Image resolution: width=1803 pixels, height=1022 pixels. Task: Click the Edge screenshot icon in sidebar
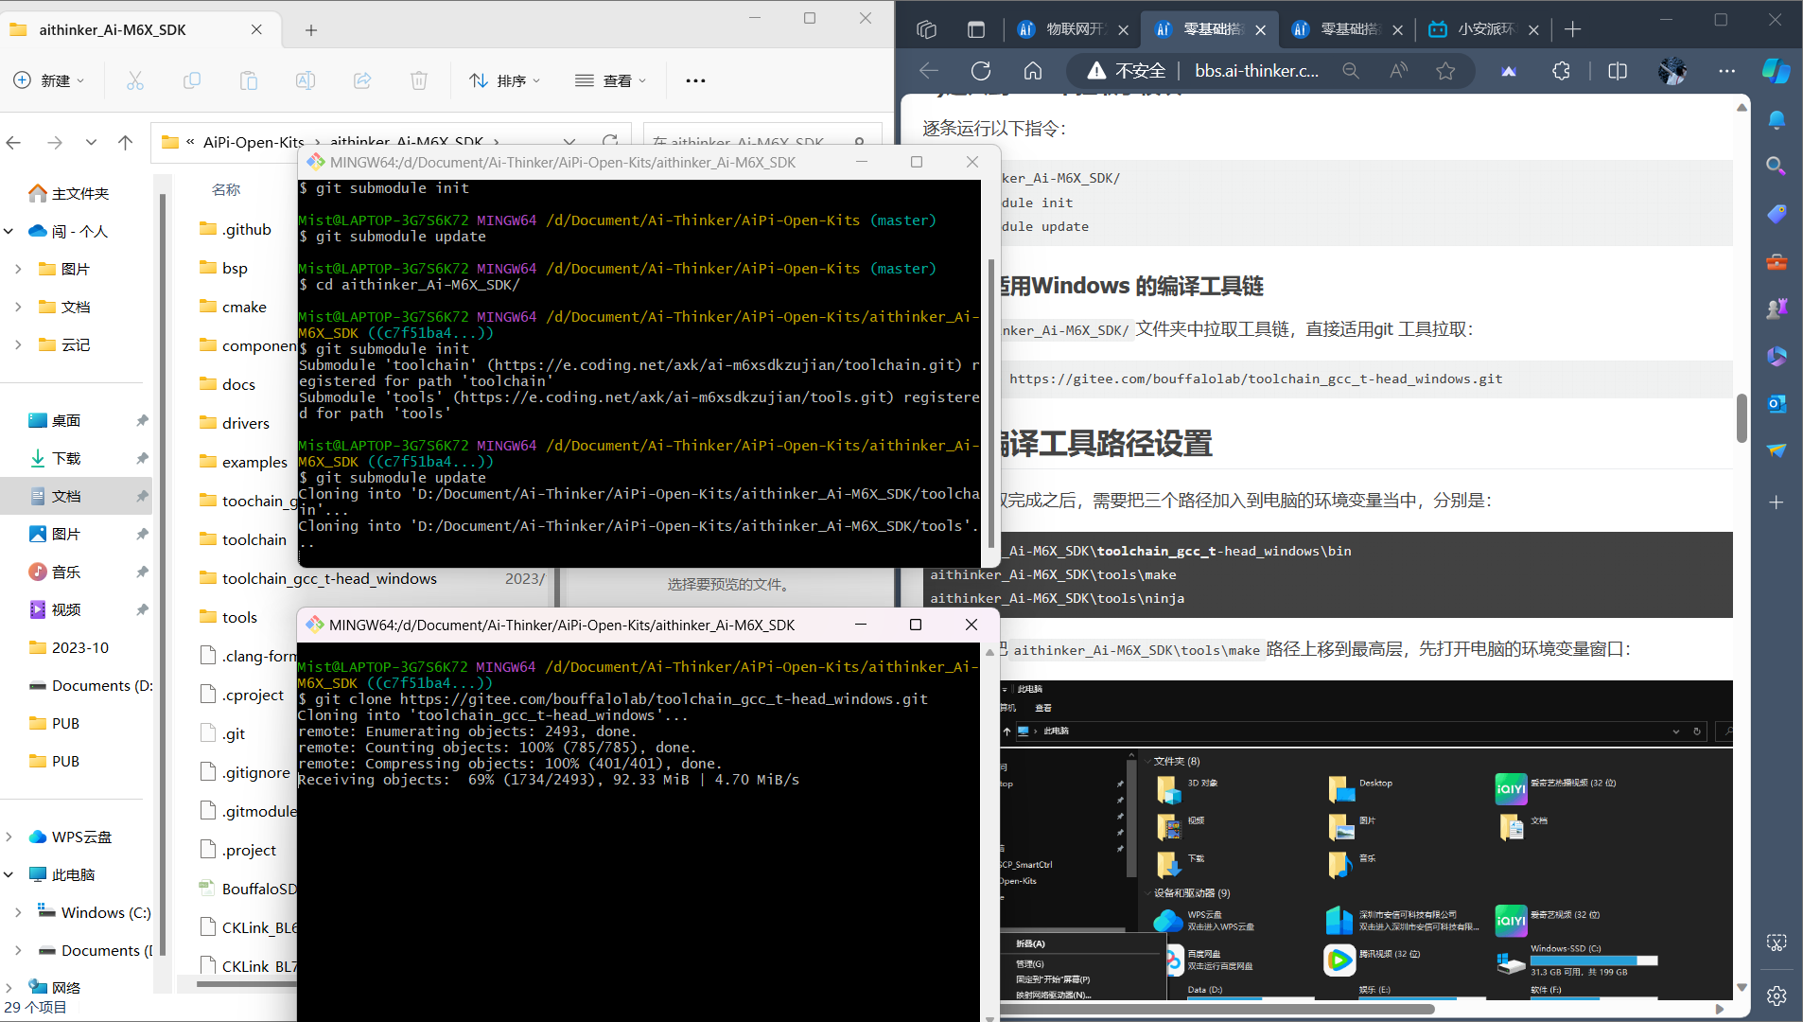pos(1777,943)
